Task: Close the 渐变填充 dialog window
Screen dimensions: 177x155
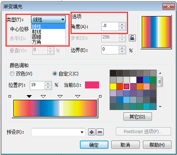Action: tap(168, 6)
